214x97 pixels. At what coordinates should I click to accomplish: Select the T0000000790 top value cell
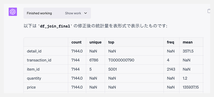point(121,60)
